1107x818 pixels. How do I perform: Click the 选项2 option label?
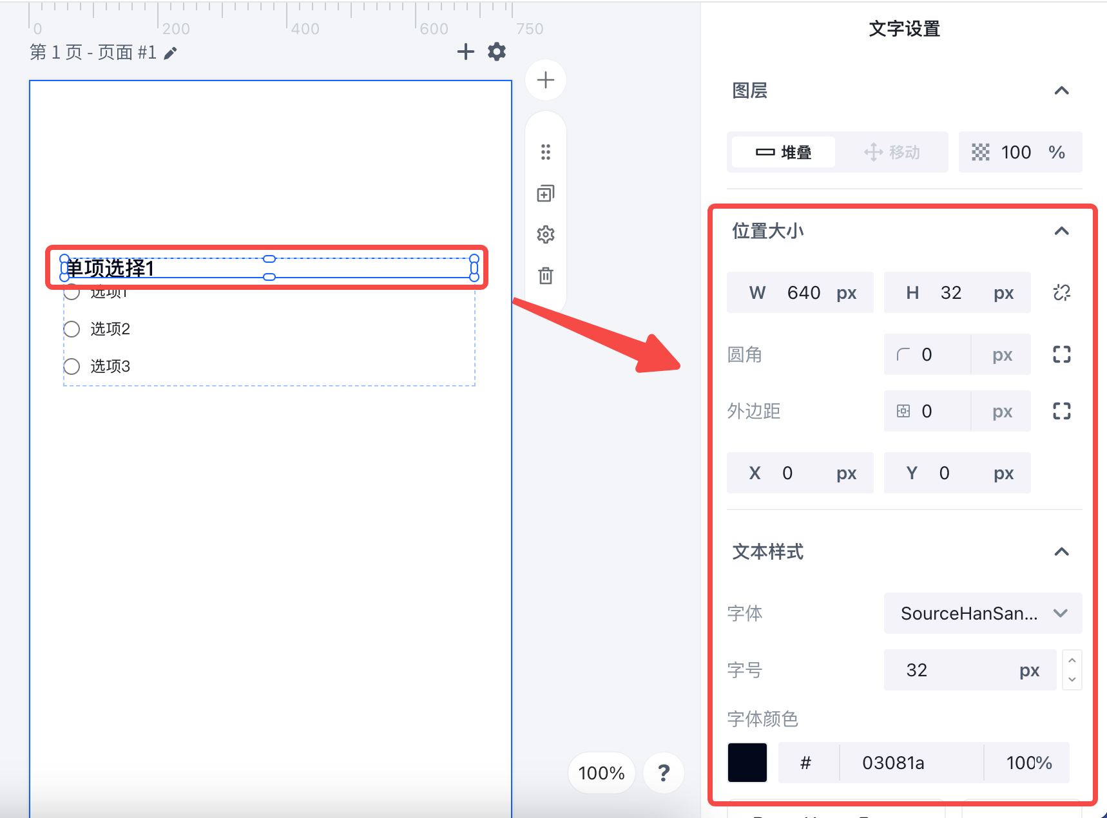tap(110, 329)
